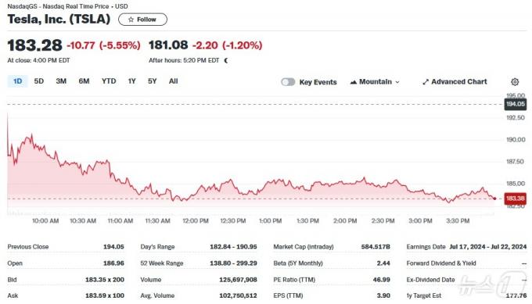Click the 194.05 previous close marker

coord(516,104)
